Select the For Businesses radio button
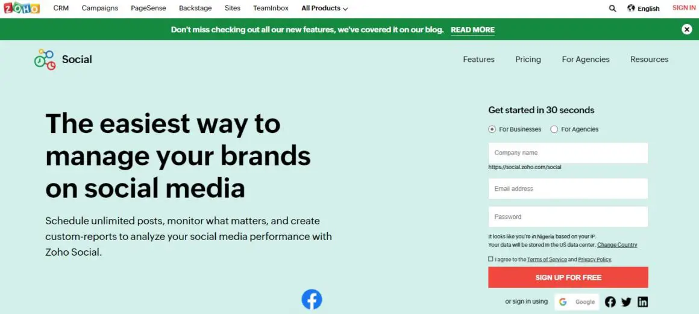This screenshot has height=314, width=699. (x=492, y=129)
